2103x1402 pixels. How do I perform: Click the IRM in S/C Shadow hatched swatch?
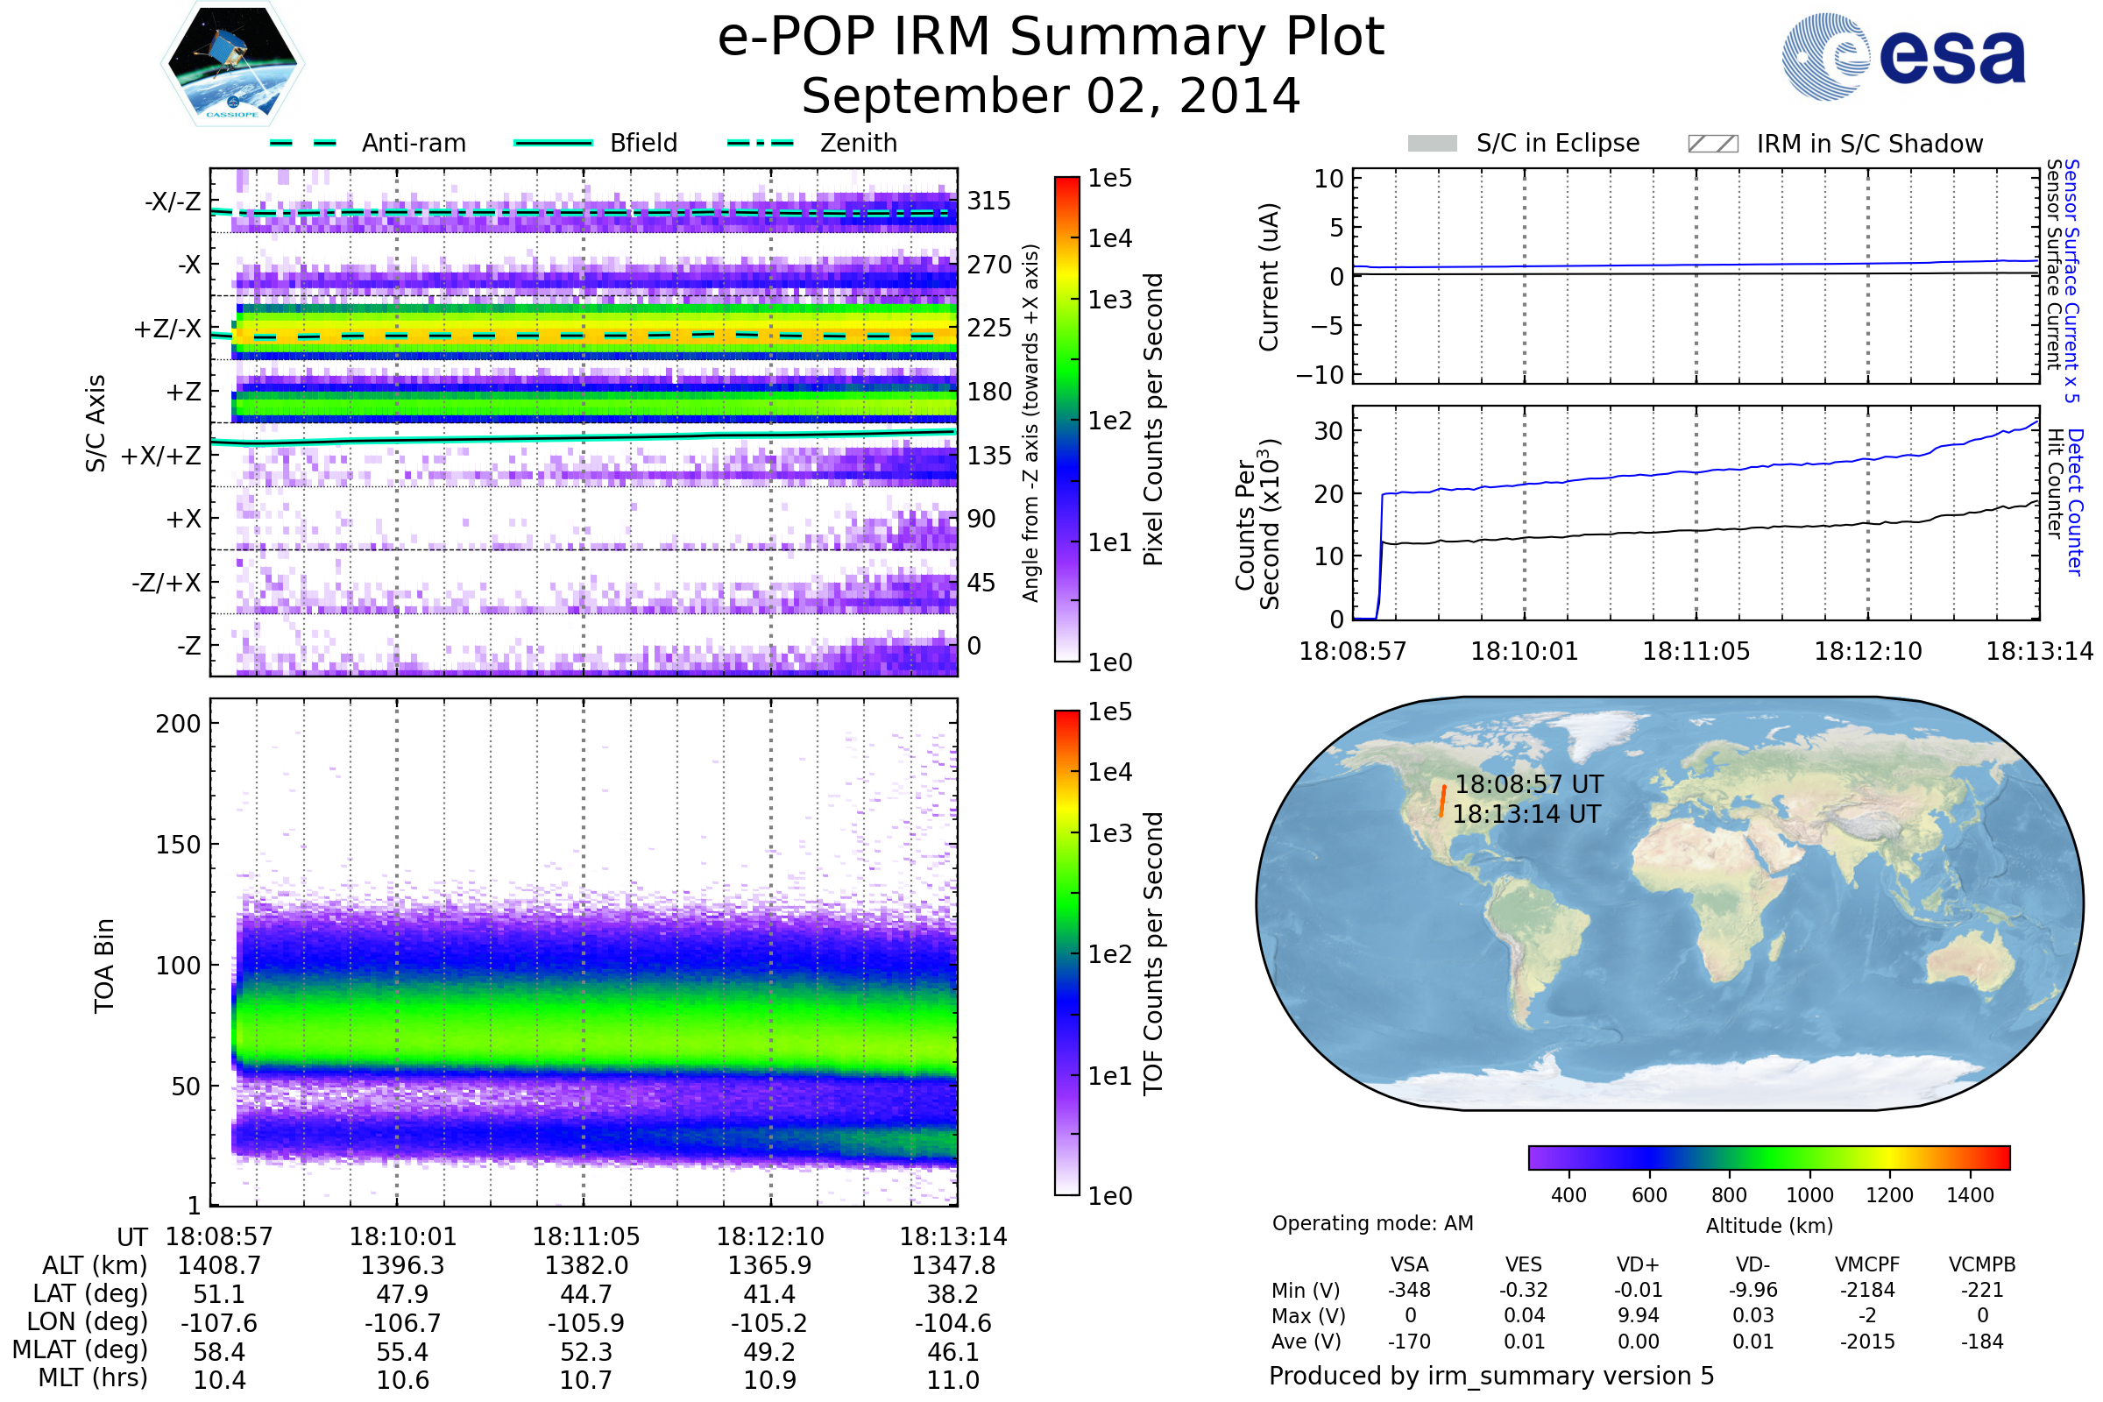click(x=1712, y=144)
